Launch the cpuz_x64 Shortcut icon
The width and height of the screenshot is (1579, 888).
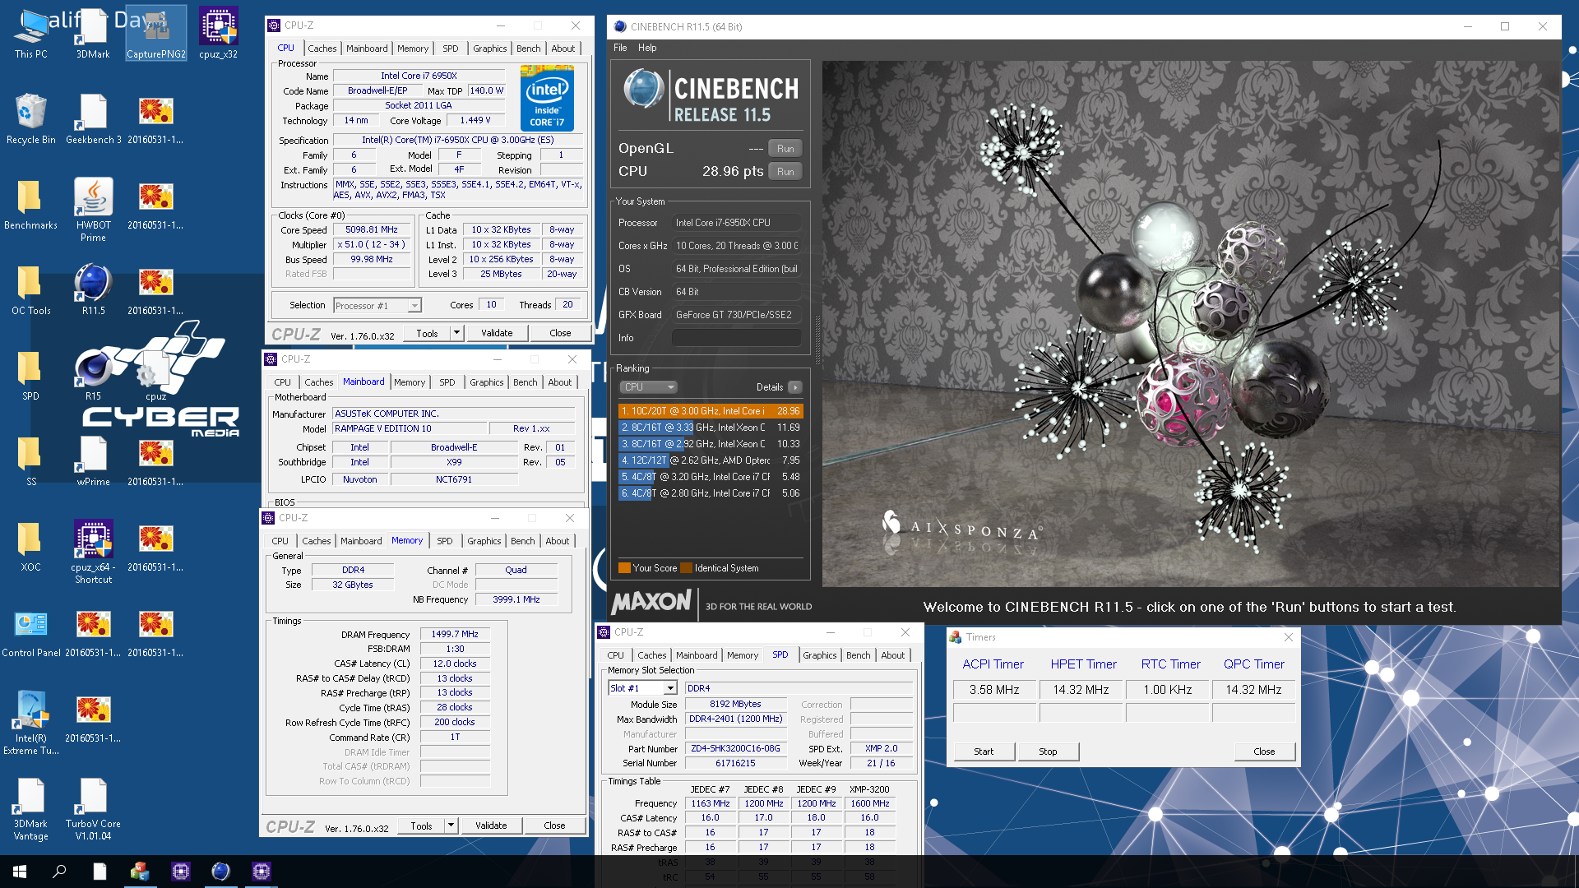tap(93, 551)
